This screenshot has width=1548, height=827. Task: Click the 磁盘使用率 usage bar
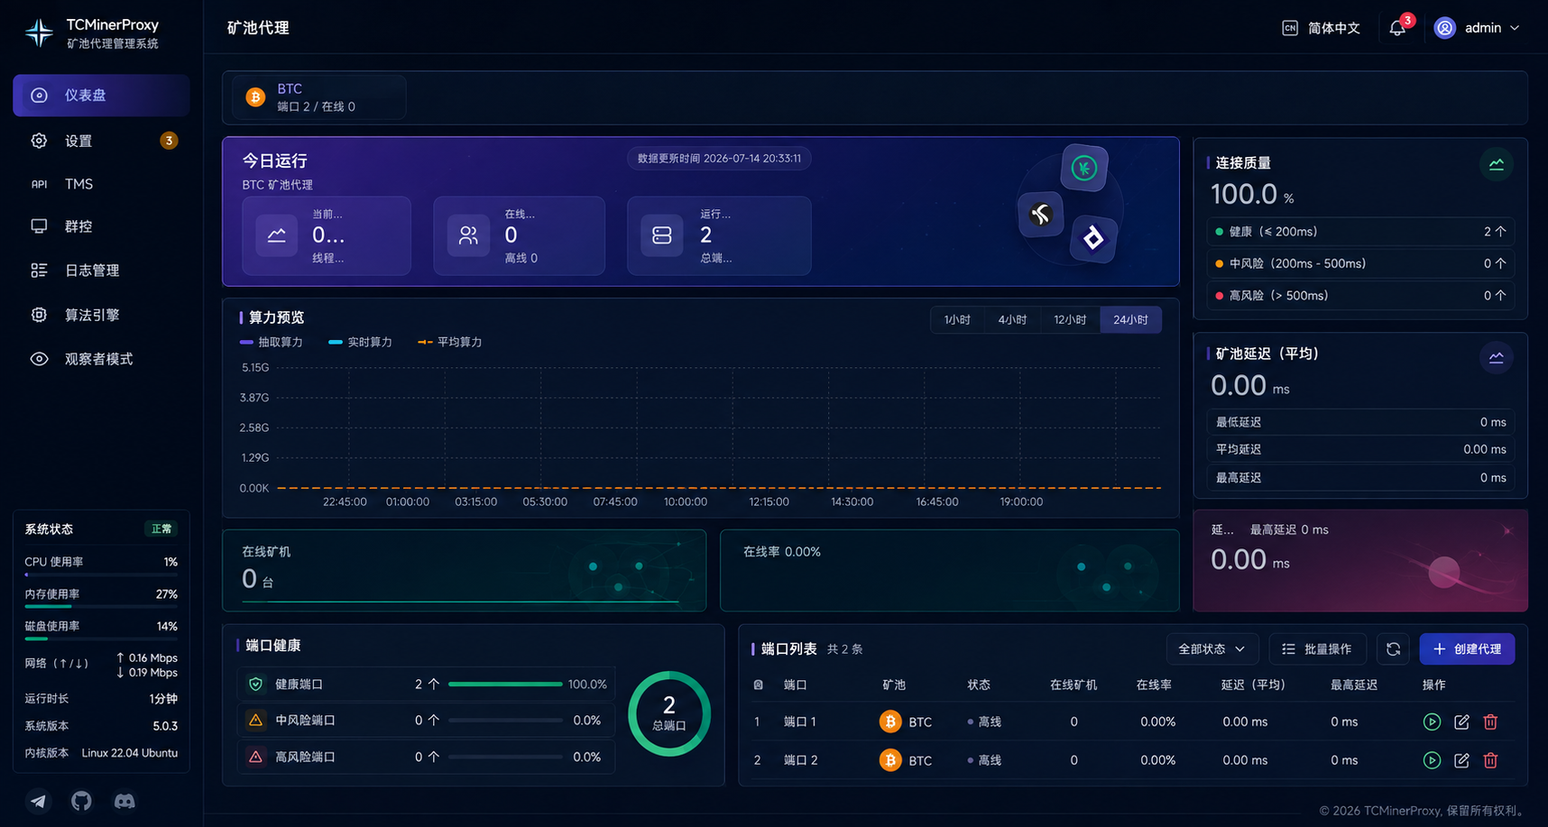(x=101, y=639)
